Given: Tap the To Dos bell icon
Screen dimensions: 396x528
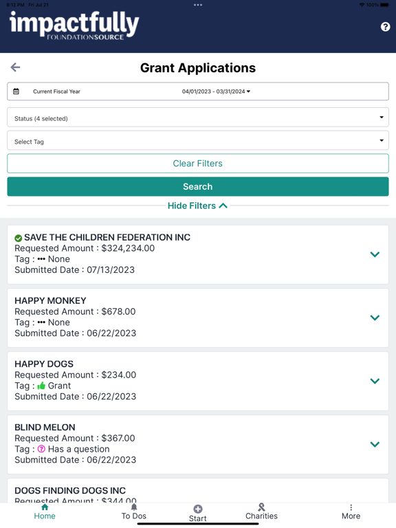Looking at the screenshot, I should [x=134, y=507].
